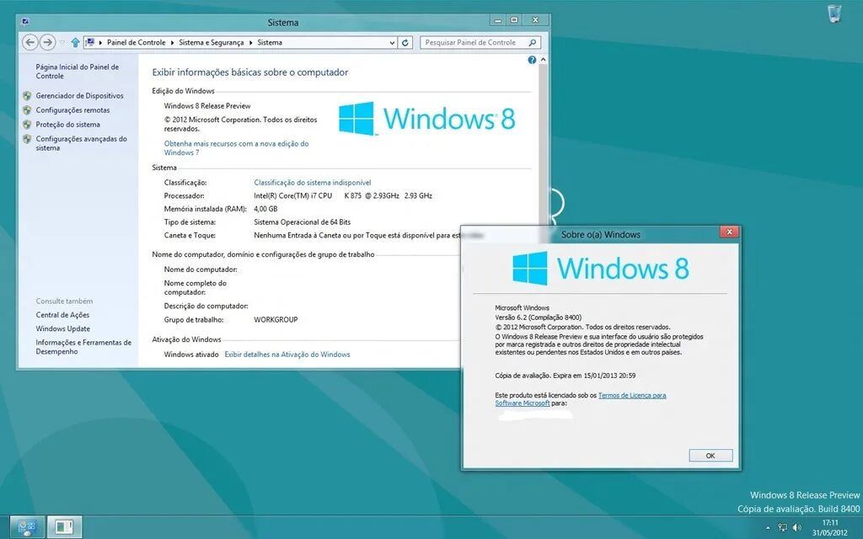Open the recent locations dropdown beside Forward arrow

62,42
